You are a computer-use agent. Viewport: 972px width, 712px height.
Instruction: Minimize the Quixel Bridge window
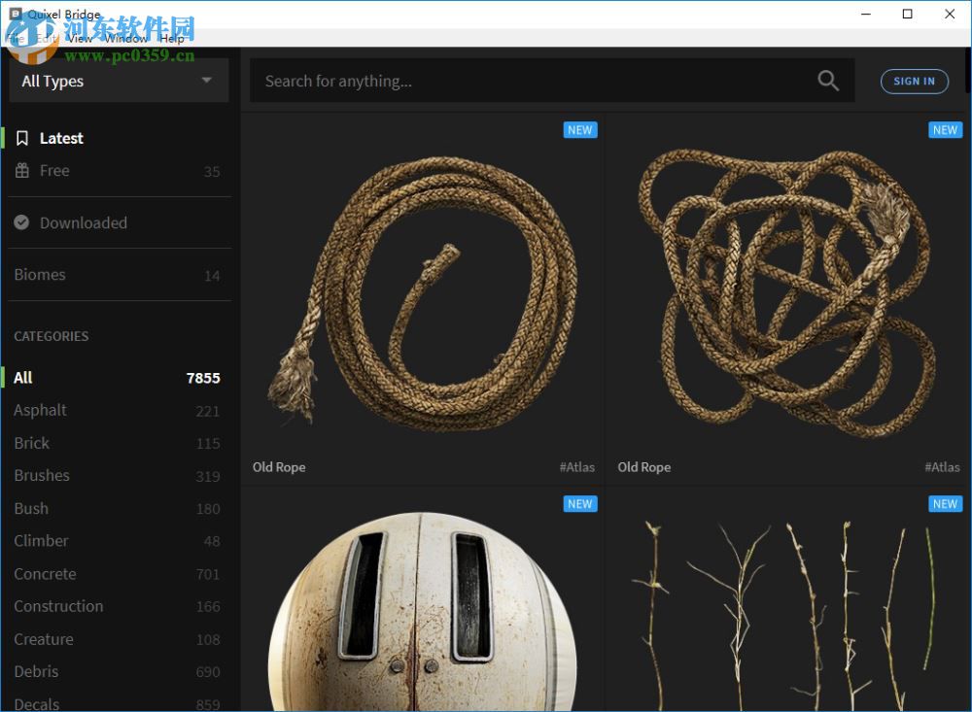point(866,14)
